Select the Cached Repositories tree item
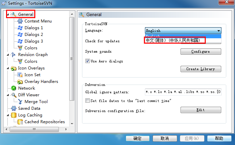The image size is (235, 145). [45, 122]
